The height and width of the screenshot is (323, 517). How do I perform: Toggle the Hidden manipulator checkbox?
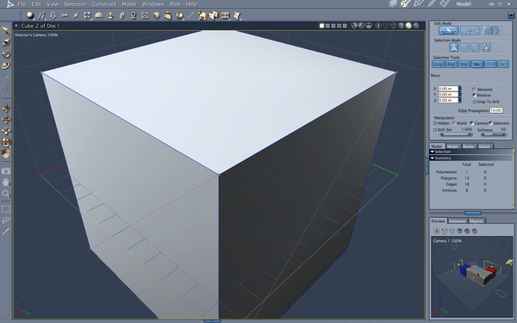point(435,123)
